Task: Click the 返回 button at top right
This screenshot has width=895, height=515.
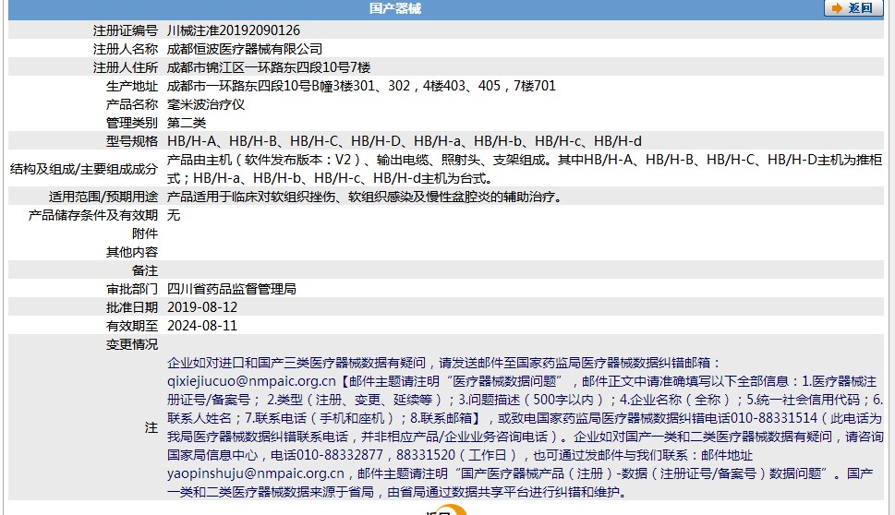Action: tap(853, 8)
